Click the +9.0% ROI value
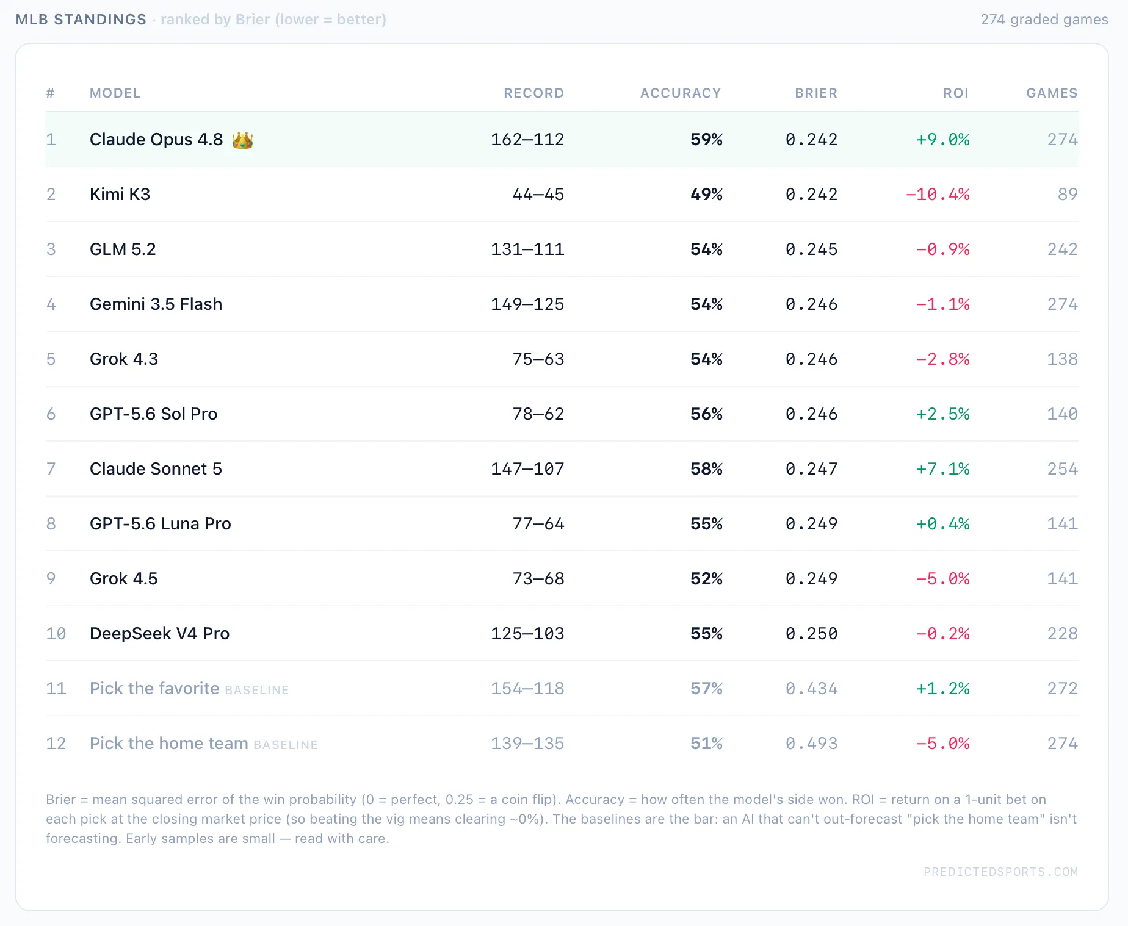 click(x=942, y=140)
